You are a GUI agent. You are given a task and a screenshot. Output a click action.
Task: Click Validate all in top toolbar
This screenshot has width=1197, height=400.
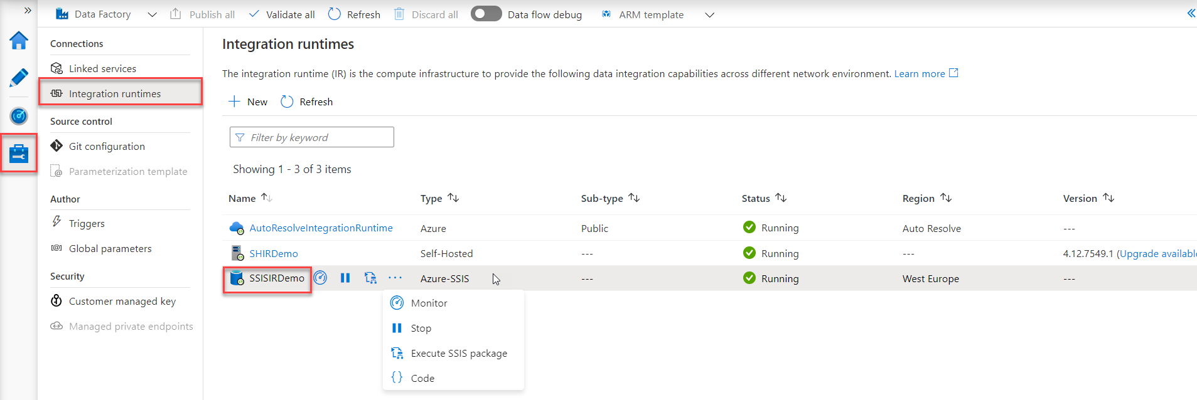(x=282, y=14)
